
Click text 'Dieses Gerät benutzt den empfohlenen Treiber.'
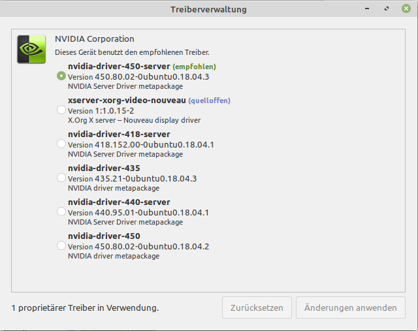(x=132, y=52)
